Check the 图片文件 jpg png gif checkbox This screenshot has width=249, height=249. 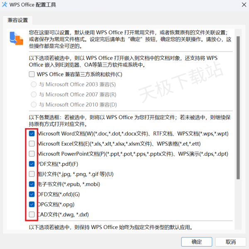32,174
